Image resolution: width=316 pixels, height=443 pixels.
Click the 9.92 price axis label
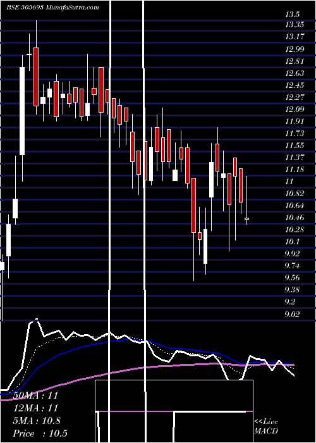coord(292,253)
